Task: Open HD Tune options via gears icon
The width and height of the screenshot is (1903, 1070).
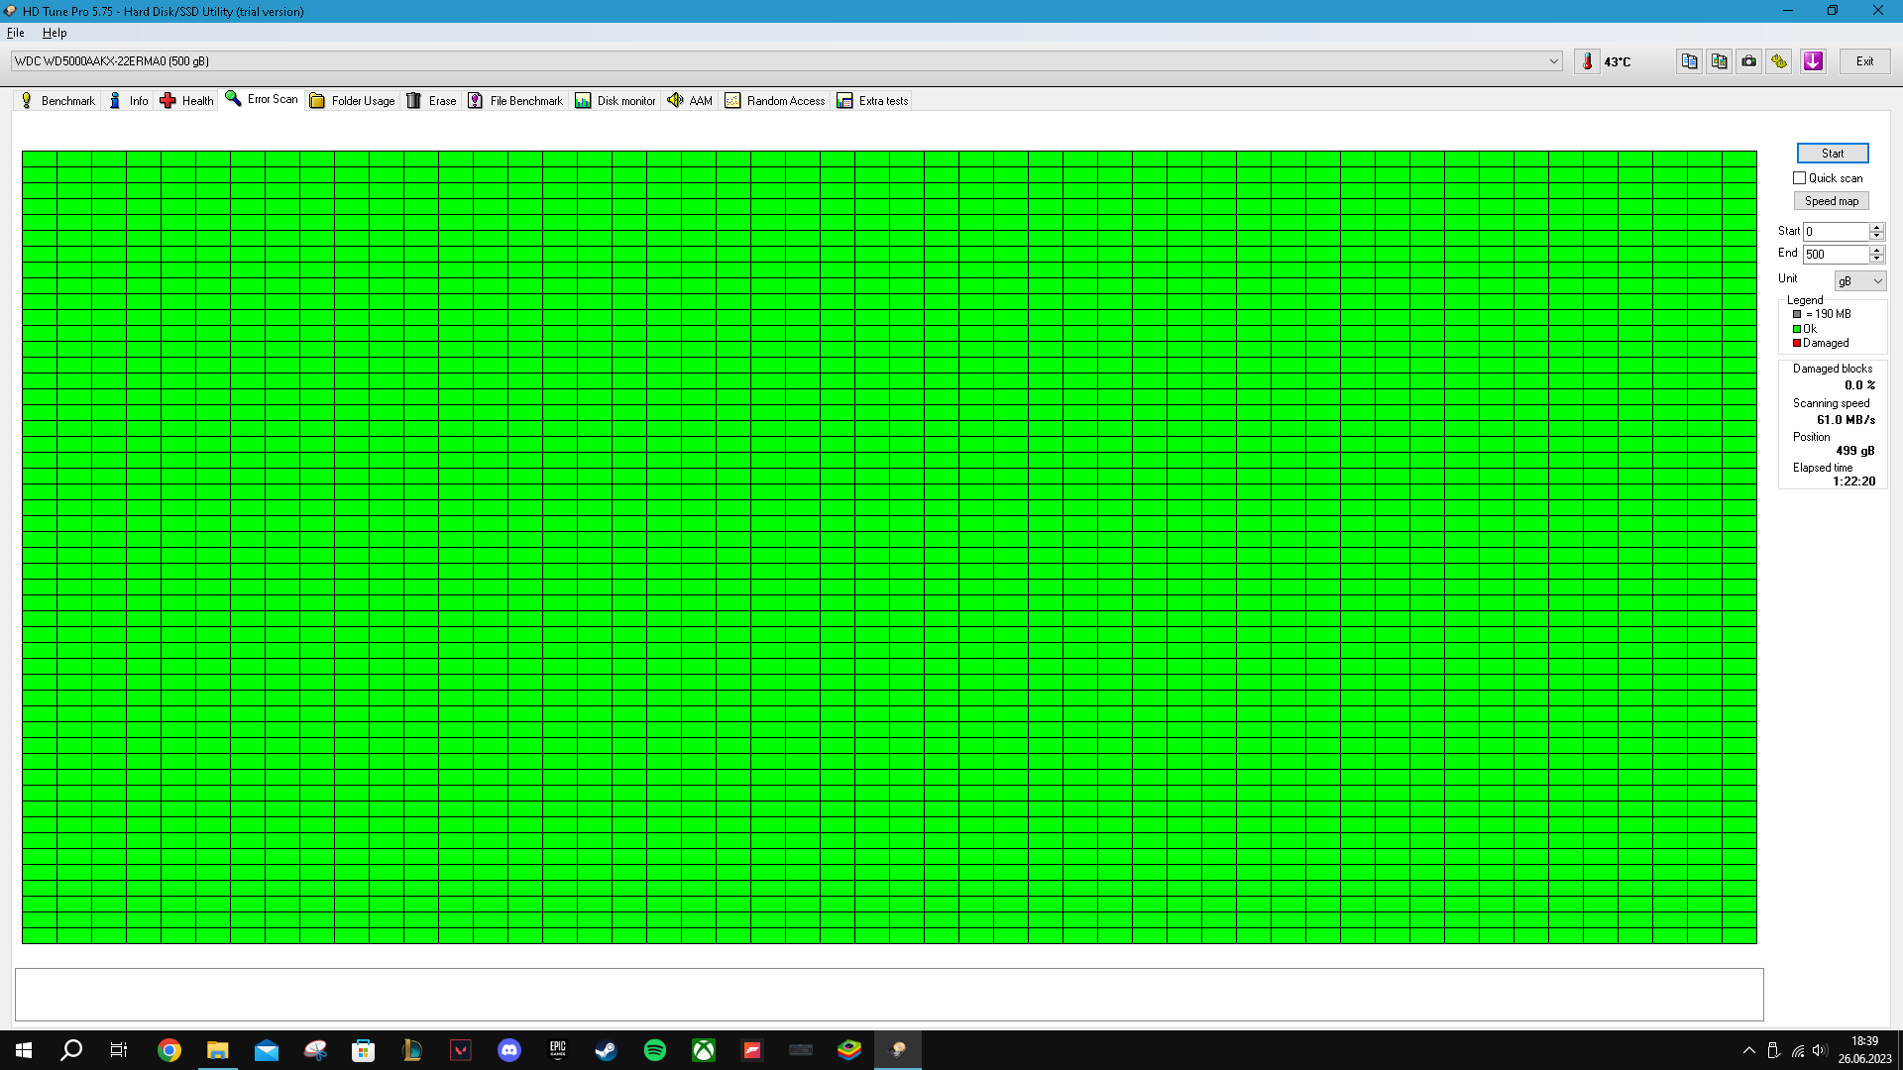Action: point(1778,60)
